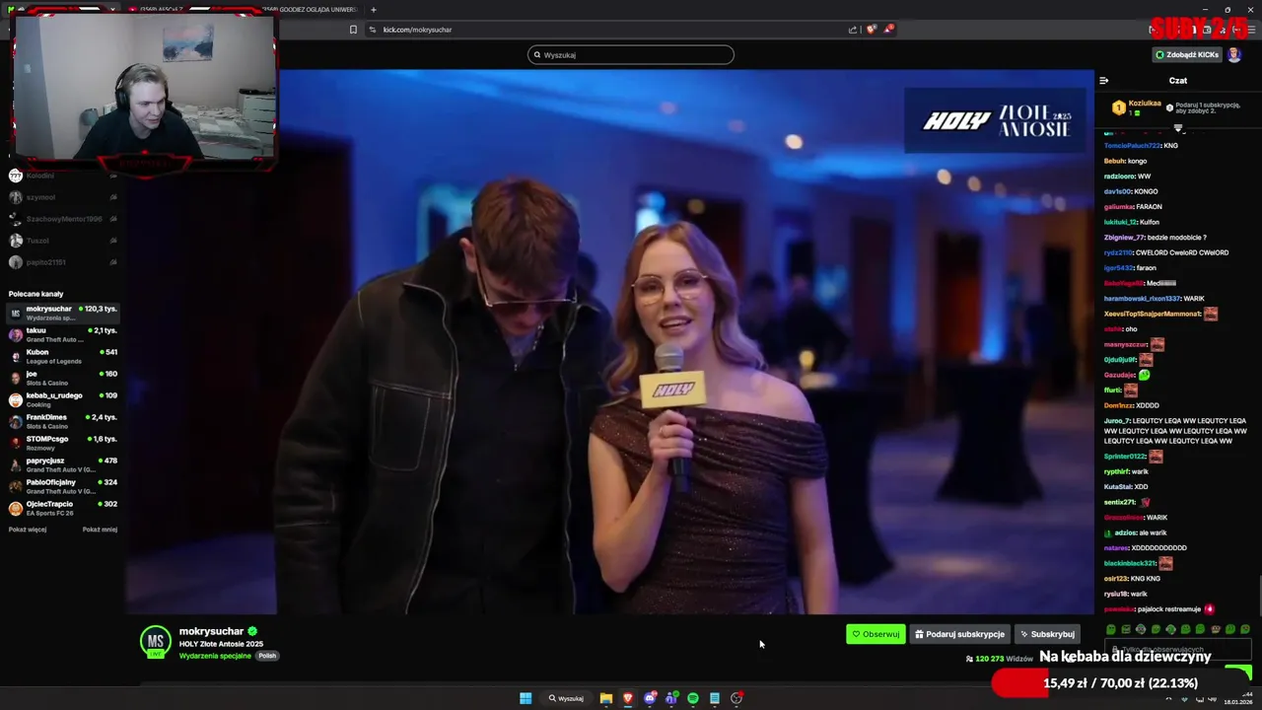Expand the chat leaderboard chevron
The width and height of the screenshot is (1262, 710).
coord(1178,128)
